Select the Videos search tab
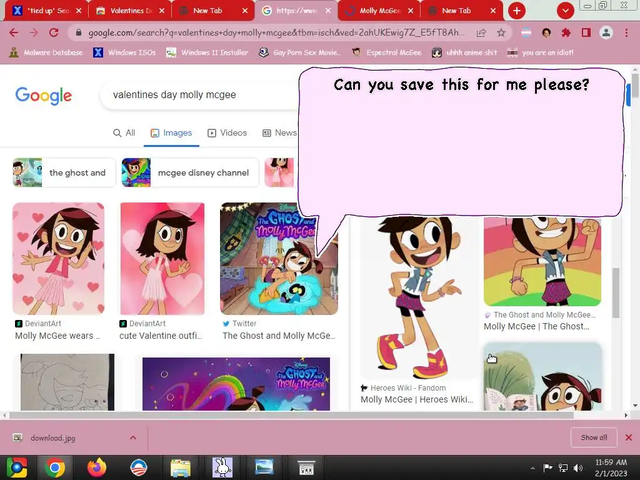This screenshot has height=480, width=640. click(x=227, y=133)
